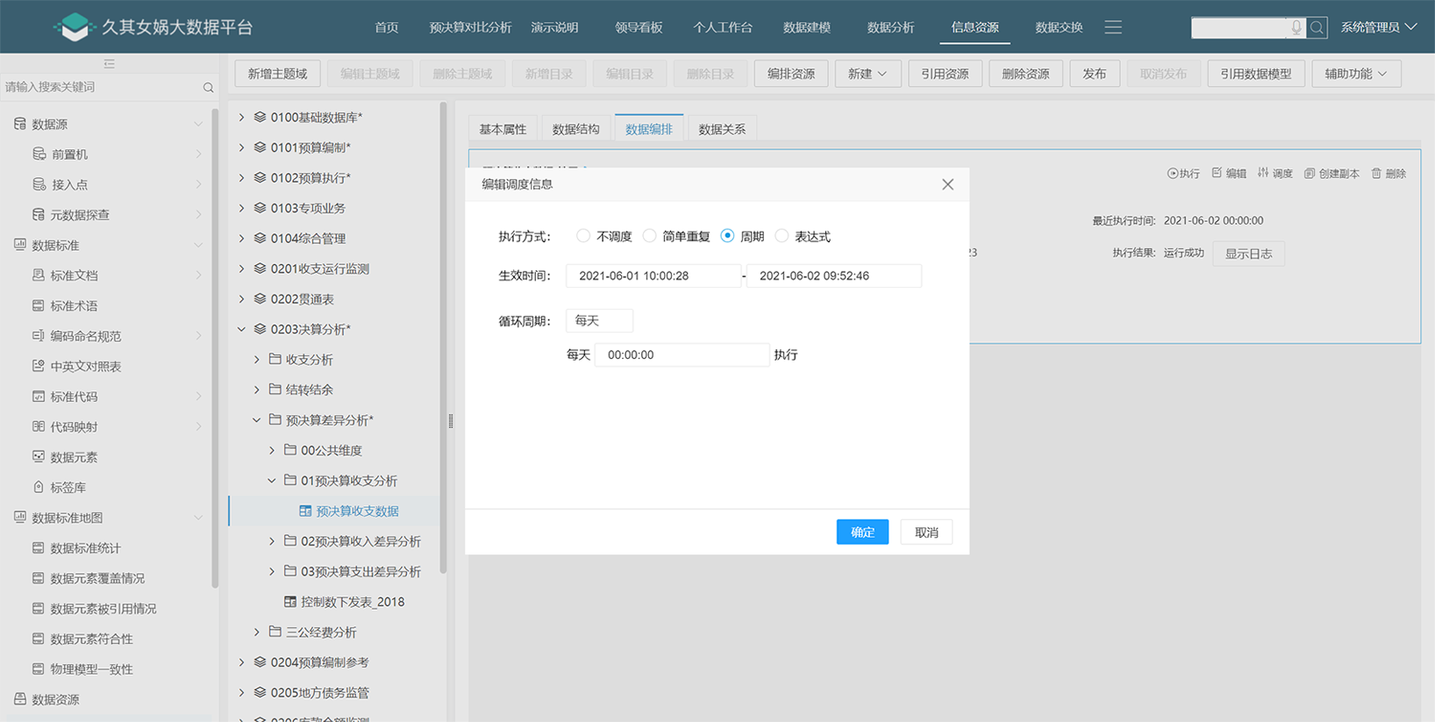Open the 循环周期 每天 dropdown
Image resolution: width=1435 pixels, height=722 pixels.
(599, 321)
